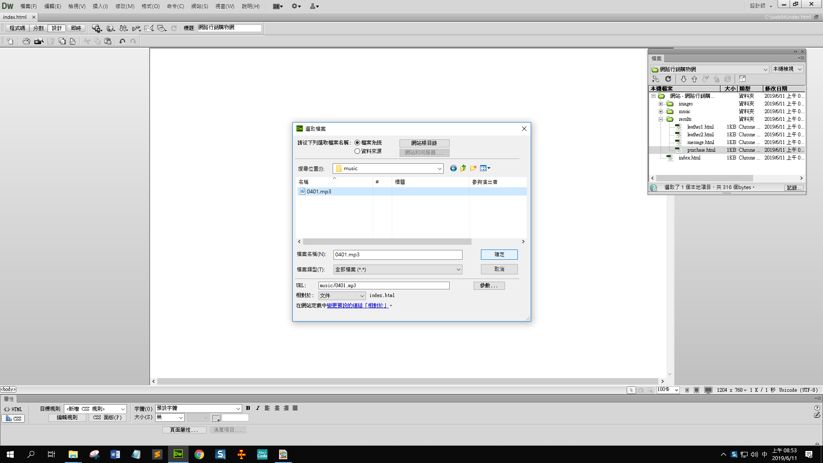The image size is (823, 463).
Task: Open the 修改(M) menu
Action: pyautogui.click(x=125, y=6)
